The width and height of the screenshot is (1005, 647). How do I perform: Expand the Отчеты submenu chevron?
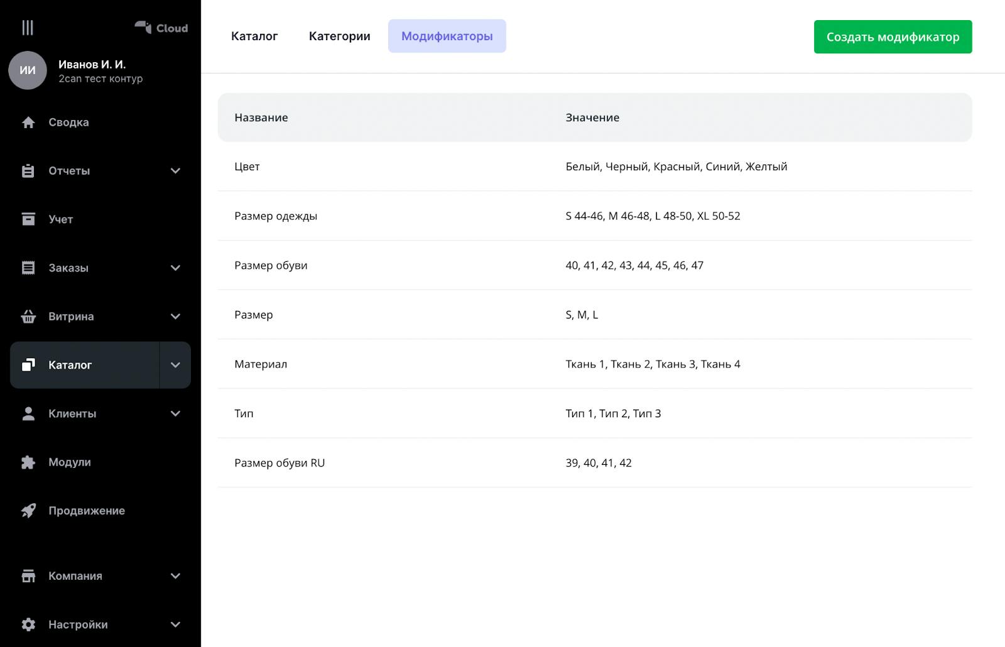coord(175,171)
